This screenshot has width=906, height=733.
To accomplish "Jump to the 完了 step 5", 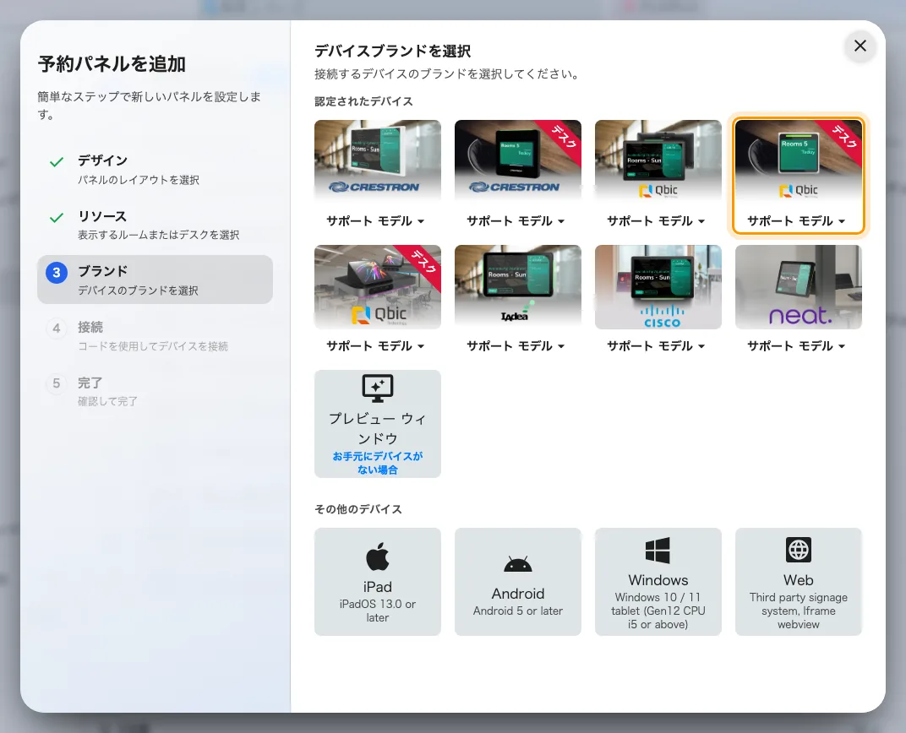I will pyautogui.click(x=155, y=391).
